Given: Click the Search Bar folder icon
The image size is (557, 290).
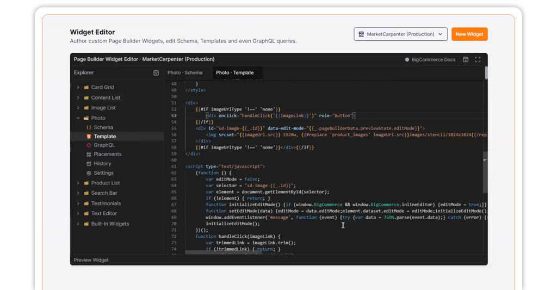Looking at the screenshot, I should coord(86,193).
